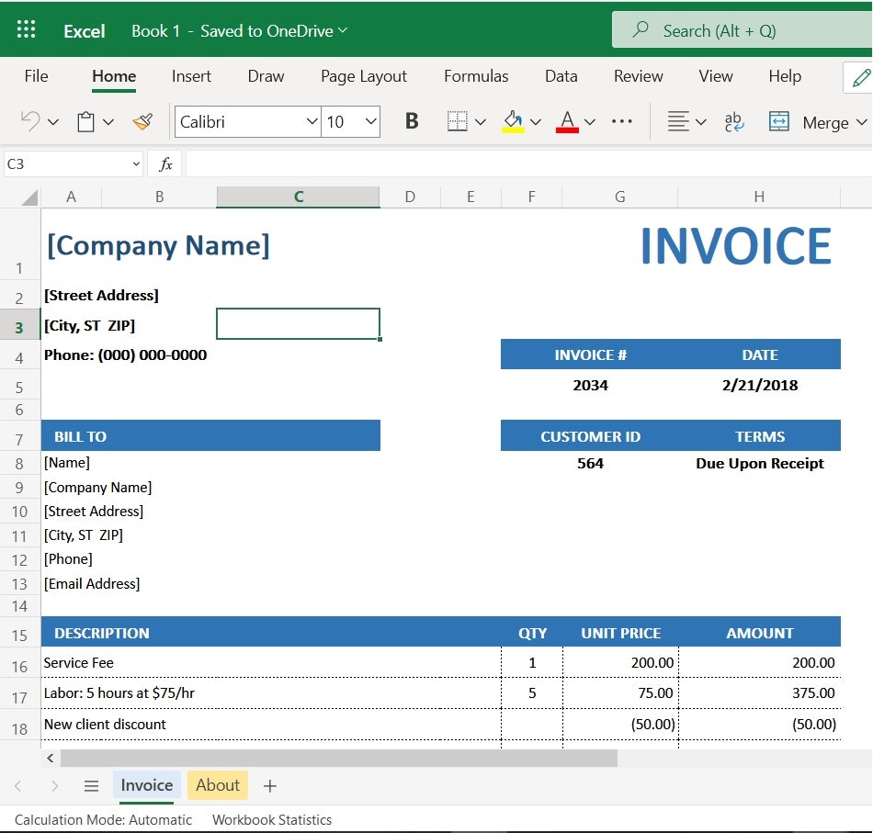The width and height of the screenshot is (873, 833).
Task: Click the text alignment icon
Action: coord(678,121)
